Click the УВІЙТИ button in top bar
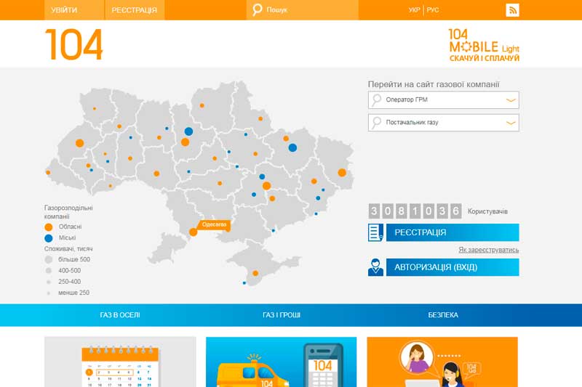 click(x=64, y=10)
